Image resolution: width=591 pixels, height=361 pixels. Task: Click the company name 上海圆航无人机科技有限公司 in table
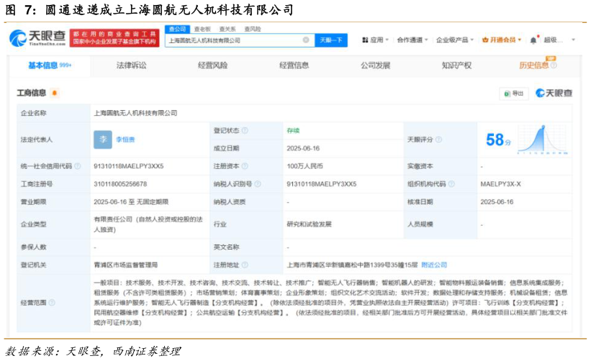(135, 113)
